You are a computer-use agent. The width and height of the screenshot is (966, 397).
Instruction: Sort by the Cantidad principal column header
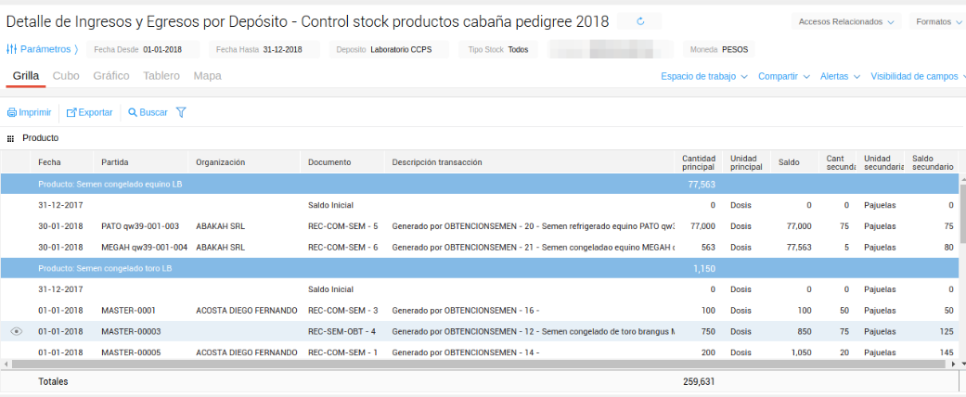pyautogui.click(x=698, y=162)
